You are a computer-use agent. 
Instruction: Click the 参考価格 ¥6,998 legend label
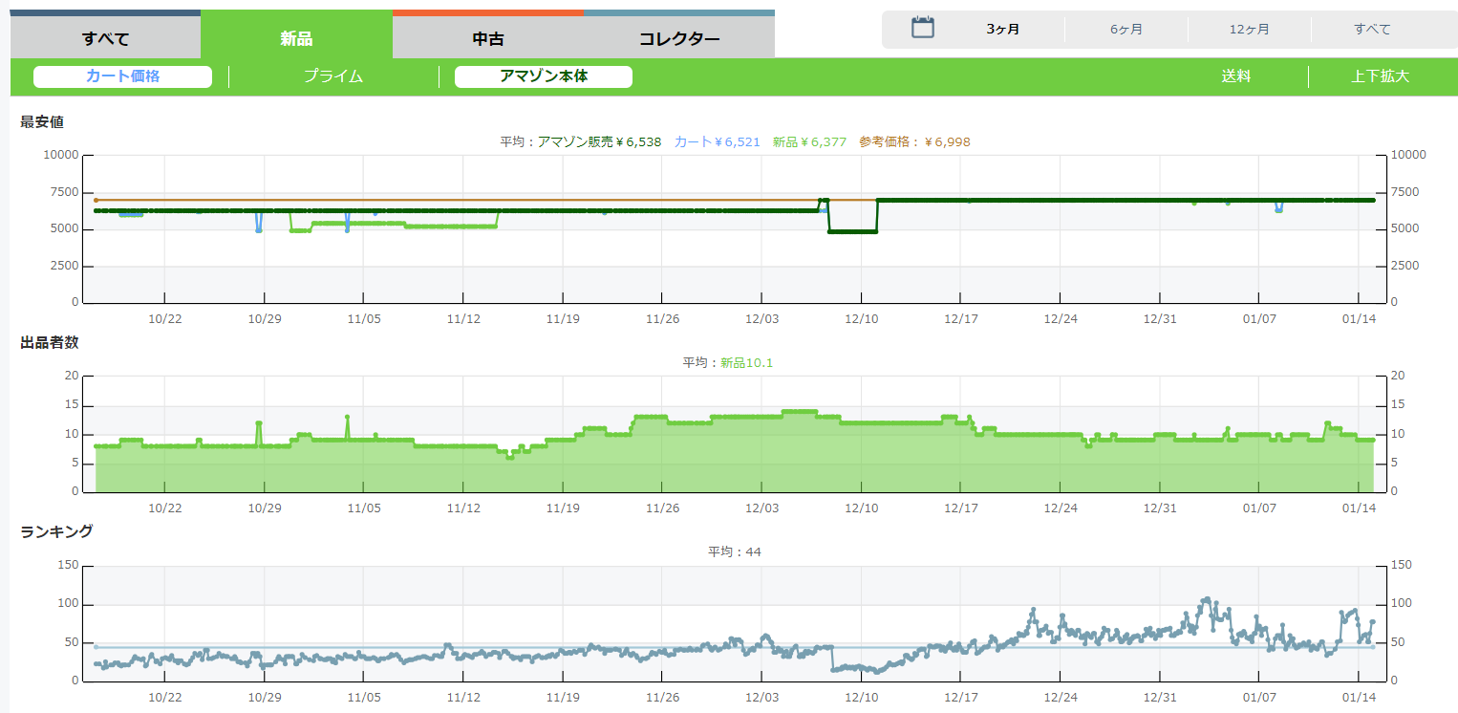click(914, 141)
